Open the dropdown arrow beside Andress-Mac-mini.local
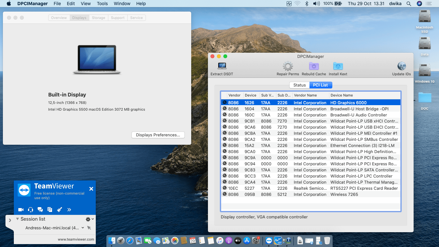 pyautogui.click(x=83, y=228)
